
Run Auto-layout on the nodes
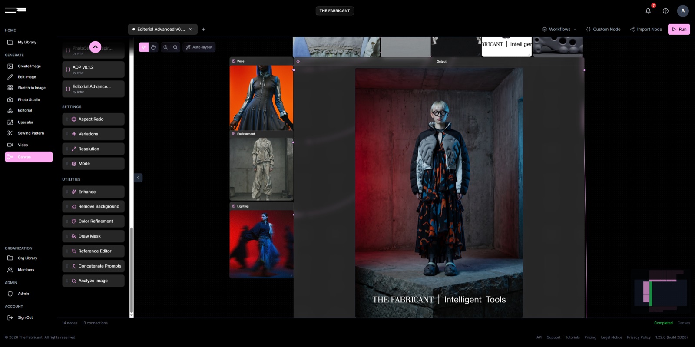(x=199, y=47)
